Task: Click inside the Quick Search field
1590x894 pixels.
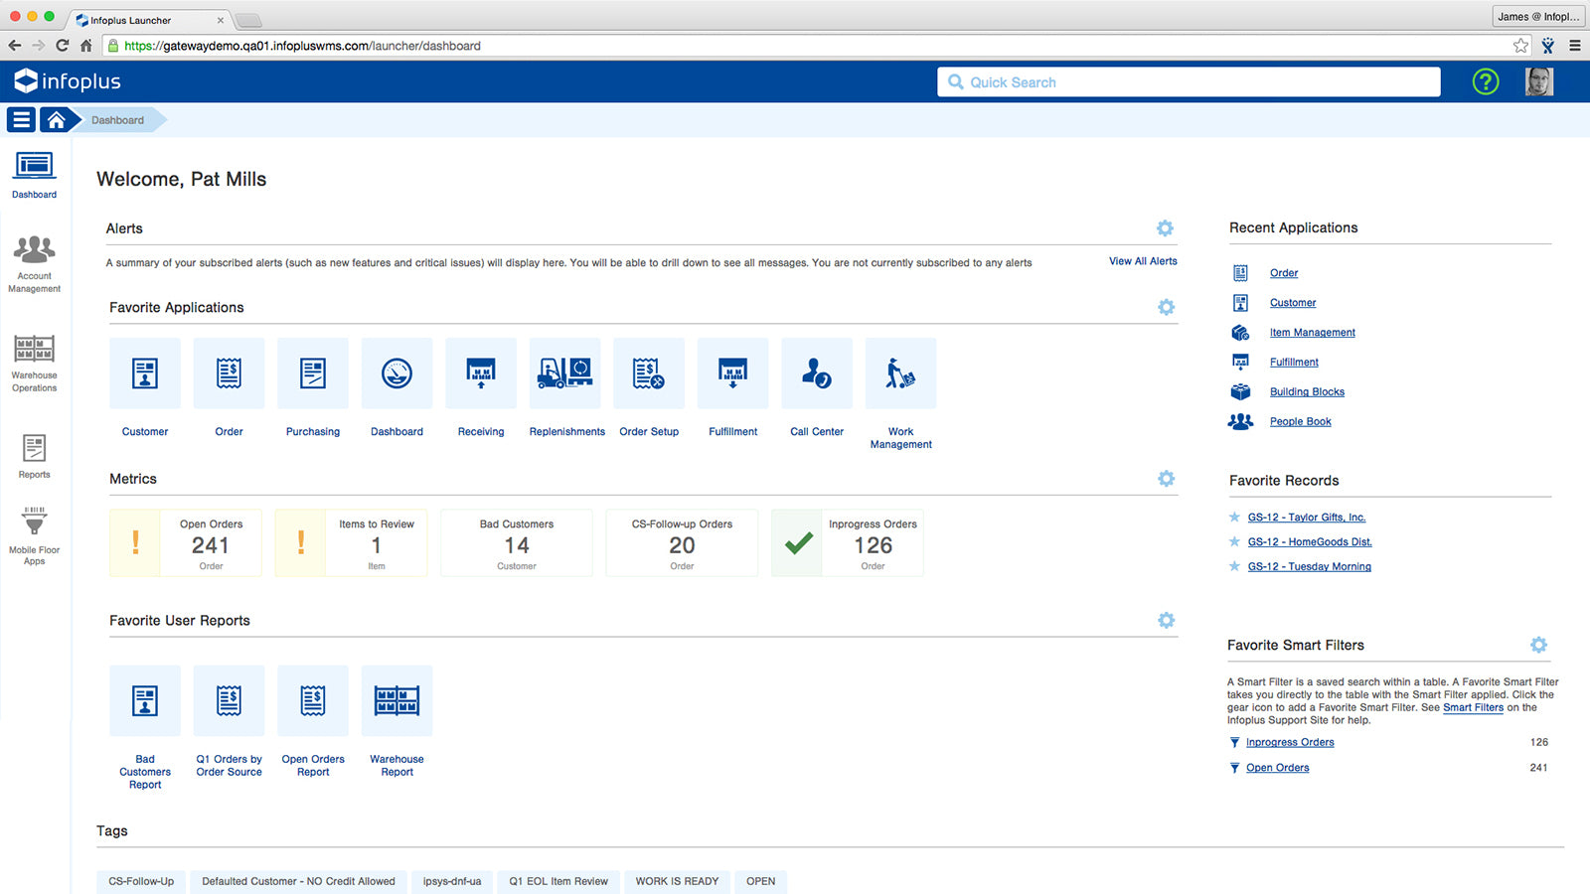Action: pyautogui.click(x=1188, y=81)
